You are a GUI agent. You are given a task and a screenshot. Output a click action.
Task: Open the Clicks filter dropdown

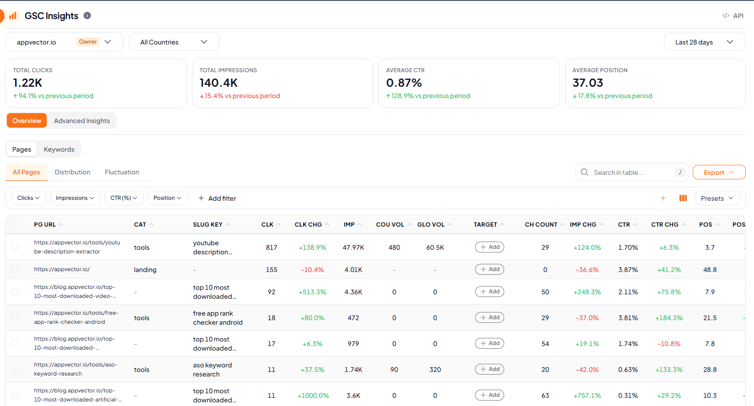29,198
